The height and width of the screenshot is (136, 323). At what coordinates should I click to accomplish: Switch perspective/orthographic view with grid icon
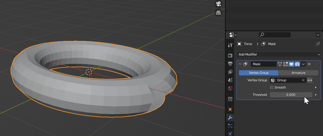pos(218,13)
